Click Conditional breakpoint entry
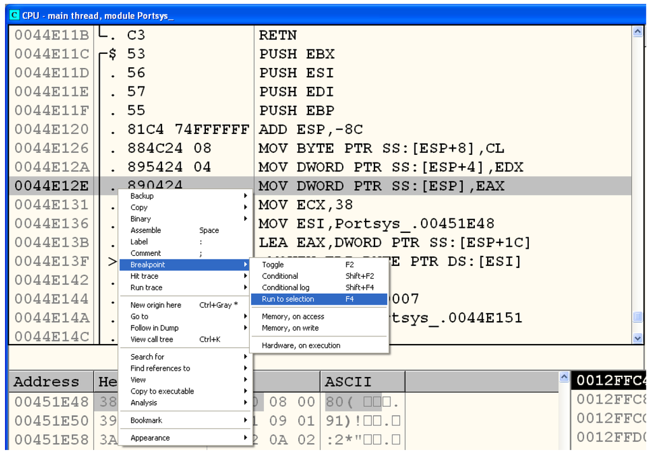This screenshot has width=651, height=457. tap(280, 276)
